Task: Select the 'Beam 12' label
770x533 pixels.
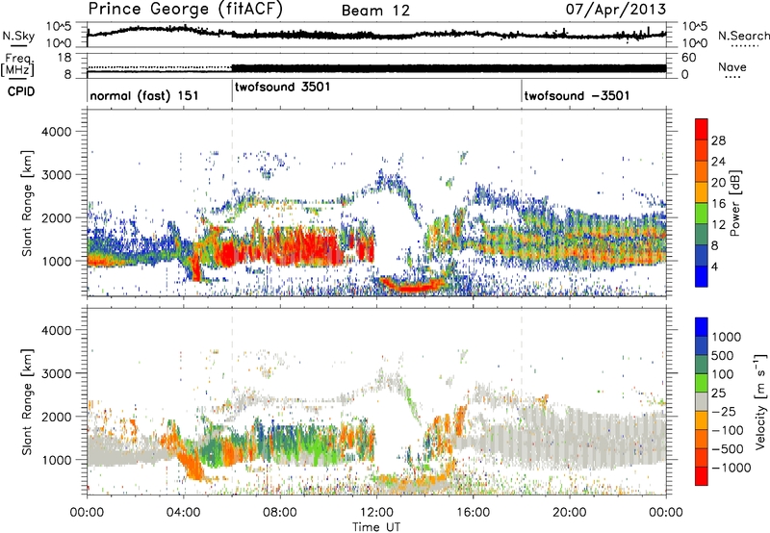Action: pyautogui.click(x=375, y=11)
